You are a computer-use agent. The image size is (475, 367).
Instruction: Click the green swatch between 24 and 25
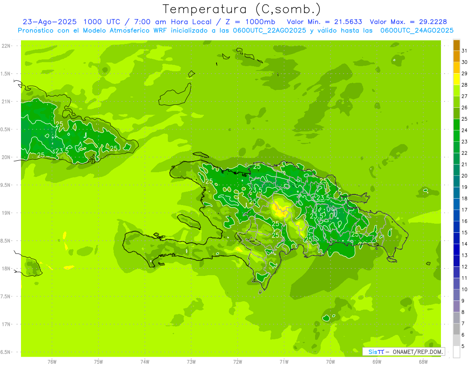(456, 125)
